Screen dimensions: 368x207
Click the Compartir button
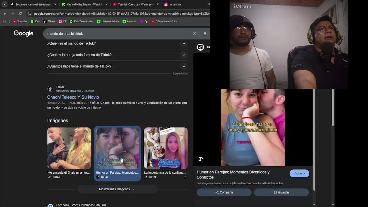[x=224, y=192]
